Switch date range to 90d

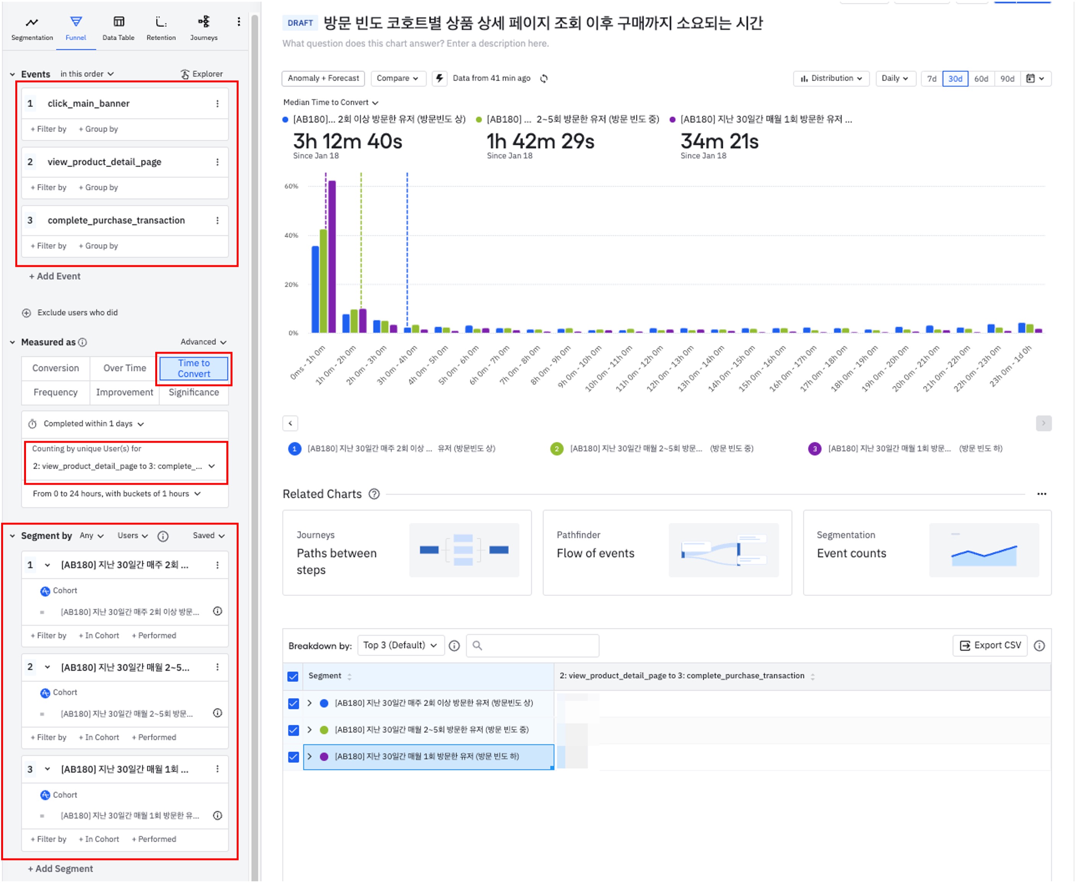click(1007, 78)
